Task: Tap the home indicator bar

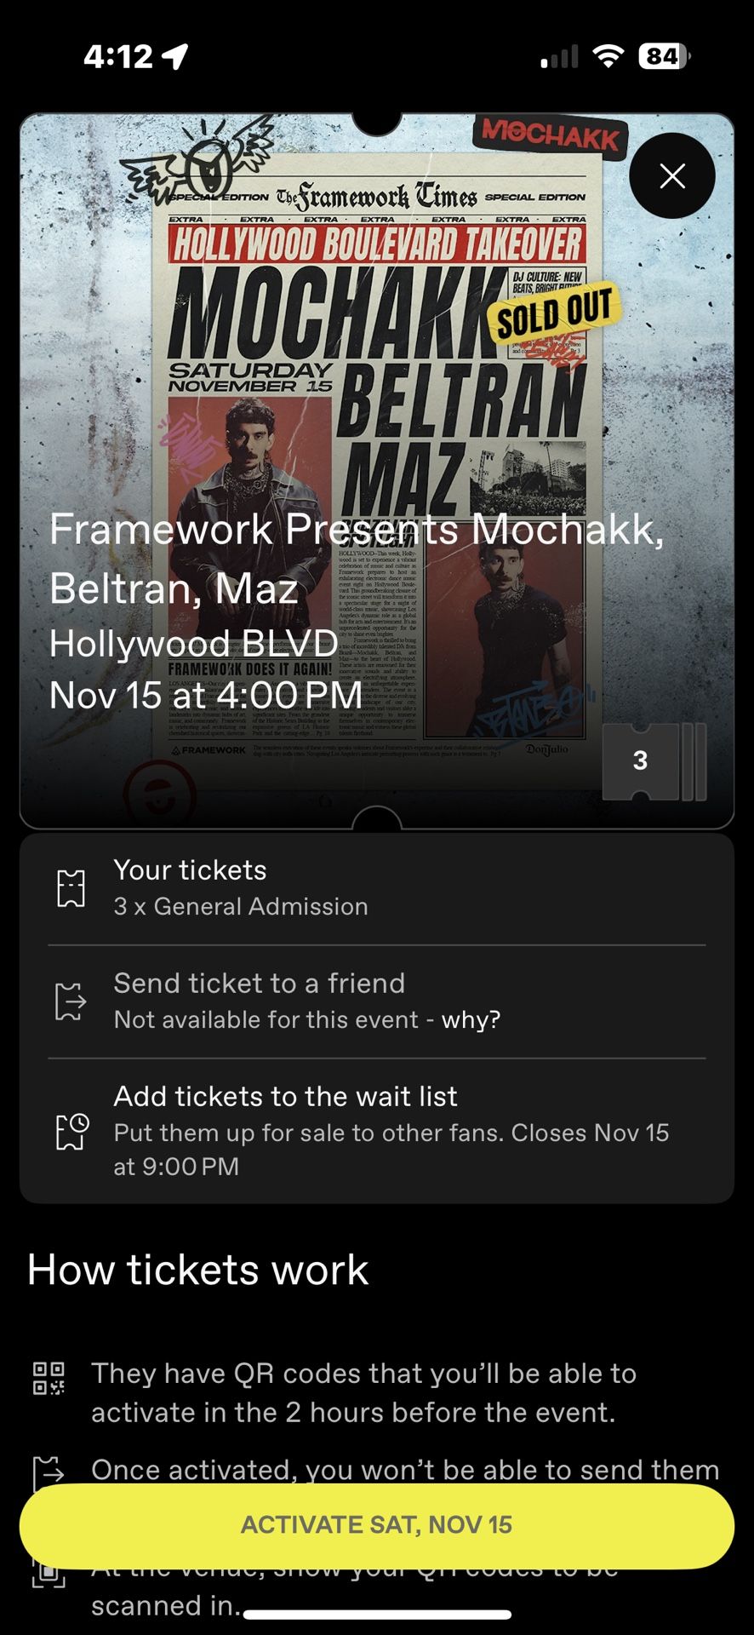Action: (x=377, y=1614)
